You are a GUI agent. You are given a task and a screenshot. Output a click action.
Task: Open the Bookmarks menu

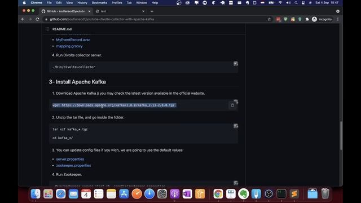coord(99,3)
